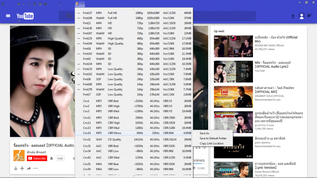Open the gram slammy video title link

(270, 138)
